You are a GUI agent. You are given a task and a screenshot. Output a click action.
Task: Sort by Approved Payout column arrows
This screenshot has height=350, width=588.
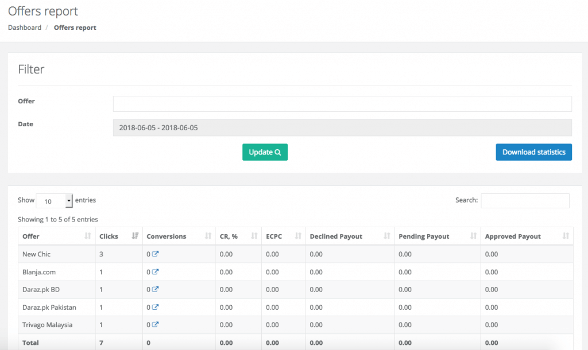566,236
